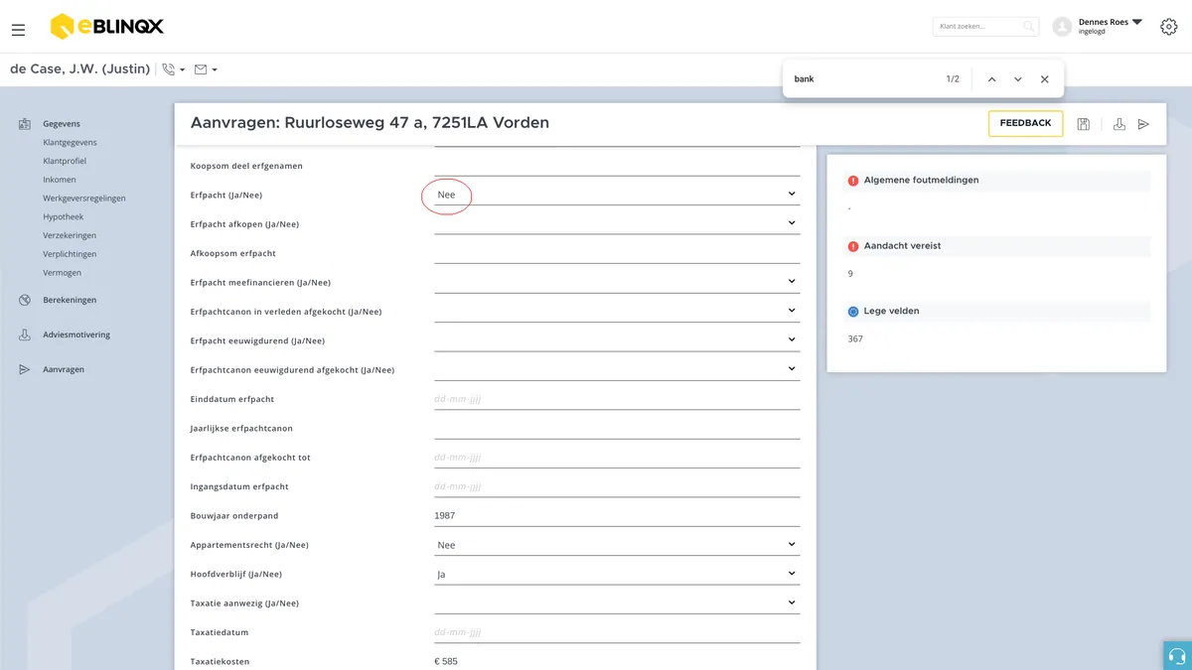Screen dimensions: 1192x670
Task: Expand the Taxatie aanwezig (Ja/Nee) dropdown
Action: (617, 603)
